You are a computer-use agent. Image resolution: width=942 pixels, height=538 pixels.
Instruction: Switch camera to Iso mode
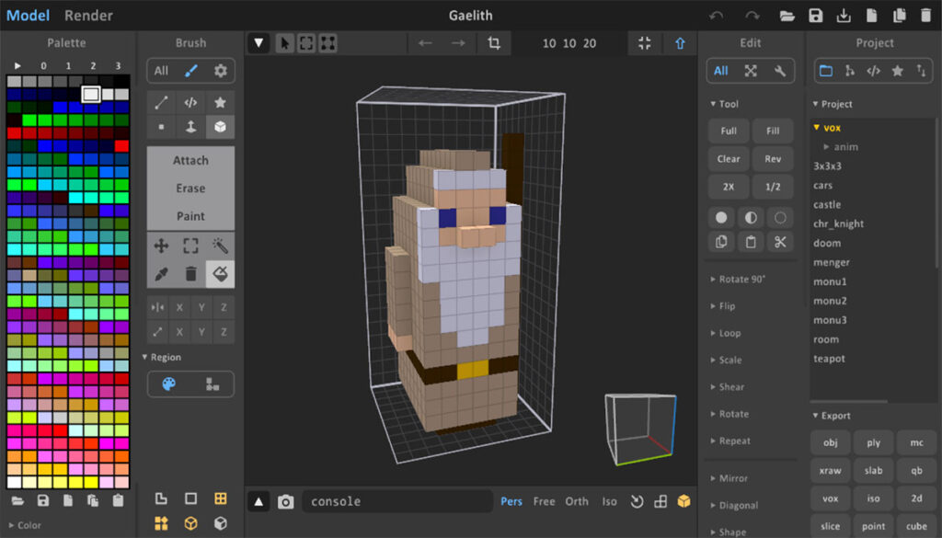tap(609, 501)
